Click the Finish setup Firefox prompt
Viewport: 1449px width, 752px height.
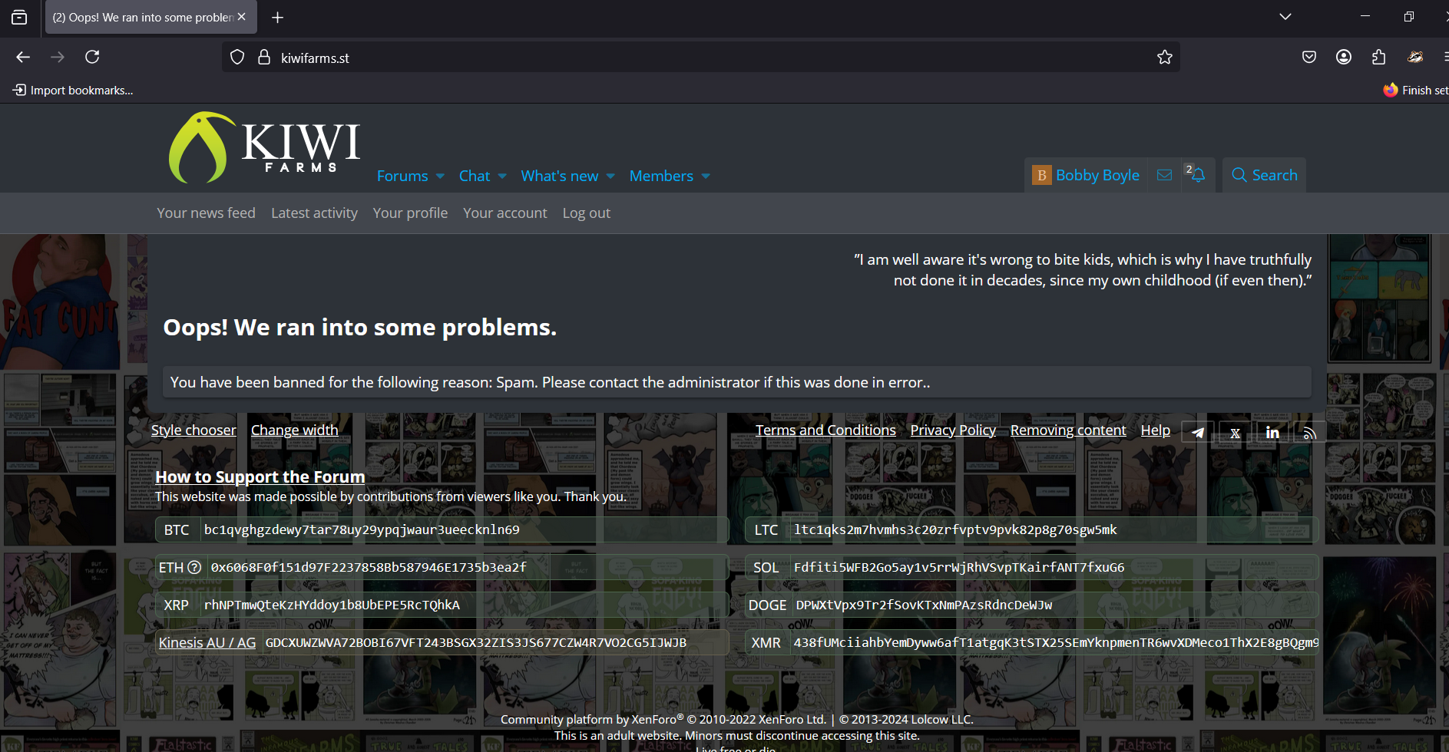click(1415, 91)
